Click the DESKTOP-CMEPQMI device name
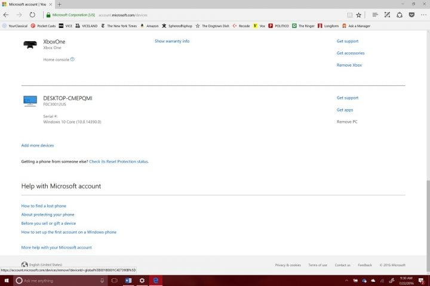 click(x=67, y=98)
